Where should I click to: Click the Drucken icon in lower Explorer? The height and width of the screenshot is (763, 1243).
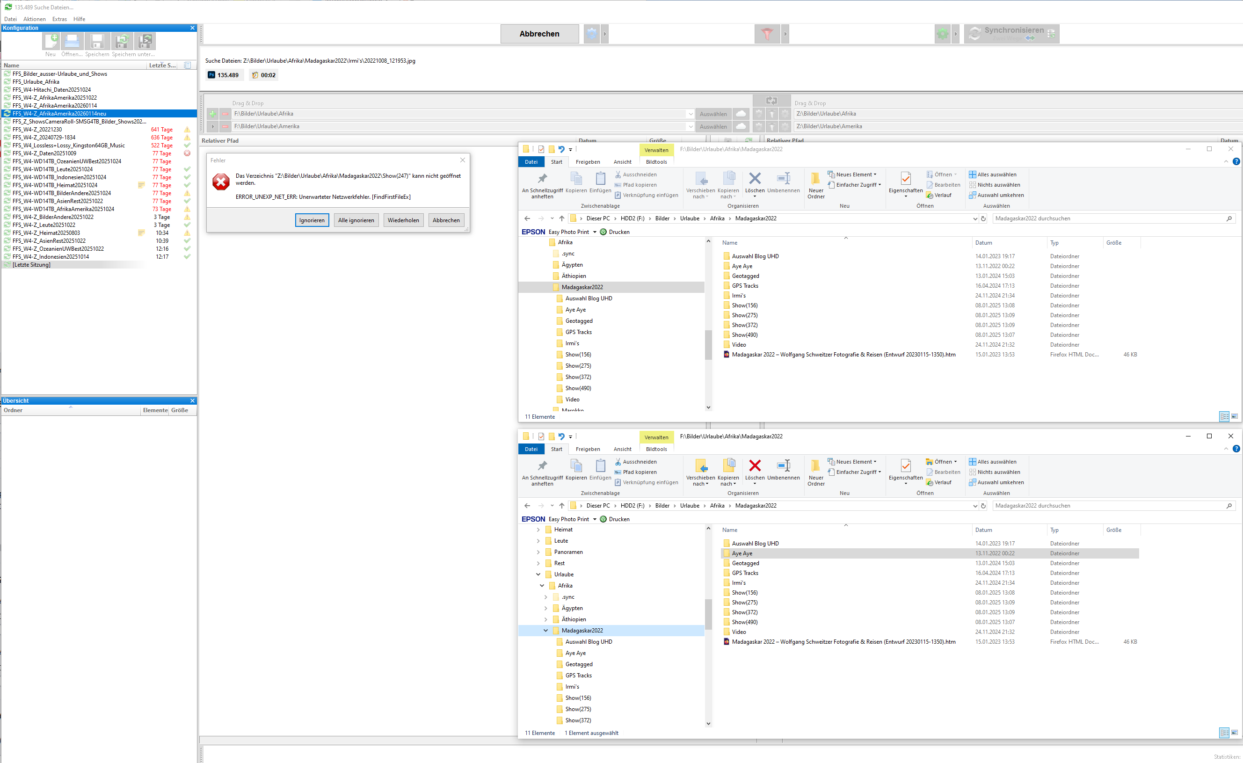pyautogui.click(x=603, y=519)
